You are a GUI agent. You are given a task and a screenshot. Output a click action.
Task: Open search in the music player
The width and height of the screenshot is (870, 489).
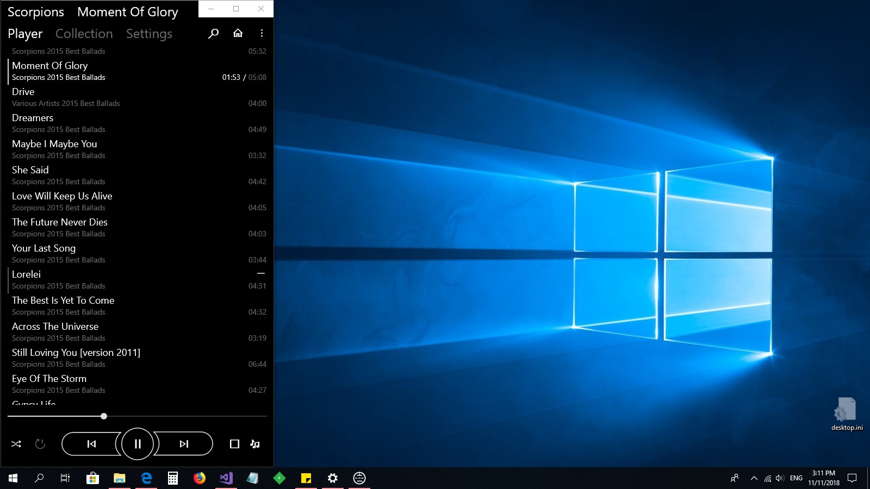(213, 34)
